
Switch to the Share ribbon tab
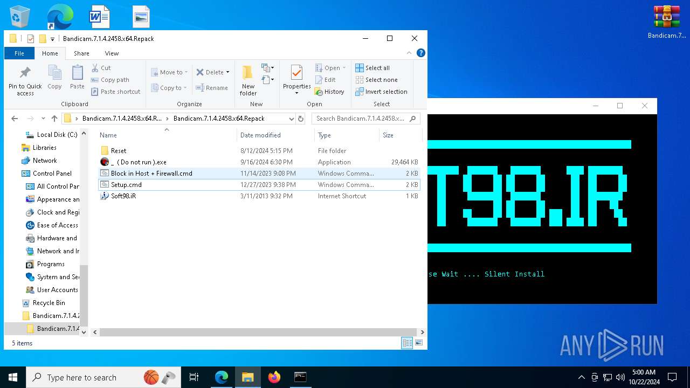click(x=81, y=53)
